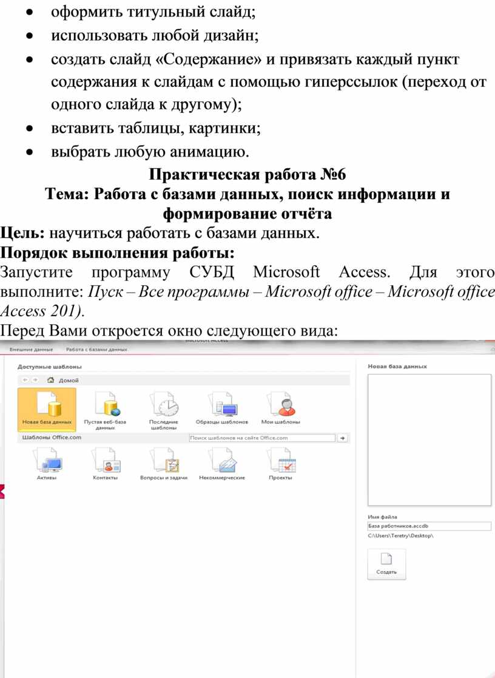Click the Шаблоны Office.com label
This screenshot has width=495, height=678.
(x=52, y=438)
